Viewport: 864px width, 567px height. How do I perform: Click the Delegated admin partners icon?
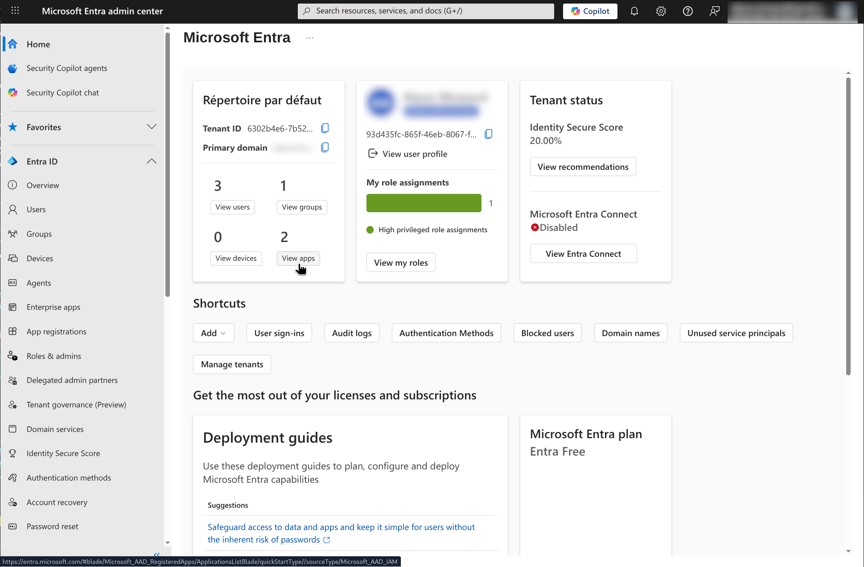coord(12,380)
